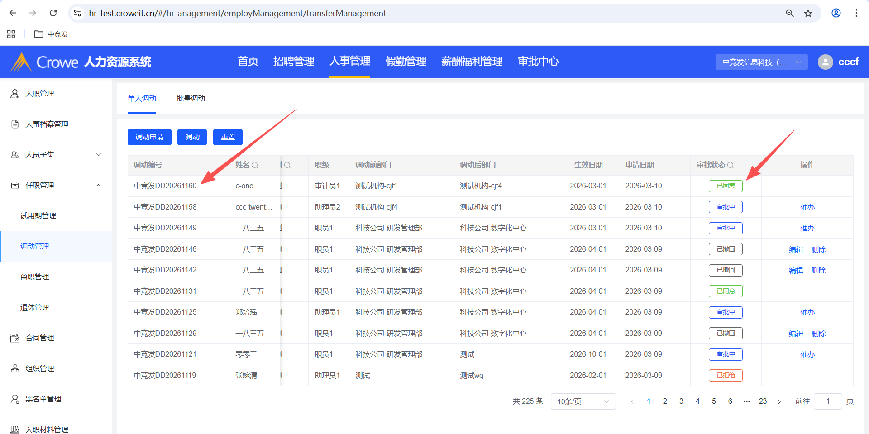The height and width of the screenshot is (434, 869).
Task: Reload the page with browser refresh icon
Action: (x=53, y=13)
